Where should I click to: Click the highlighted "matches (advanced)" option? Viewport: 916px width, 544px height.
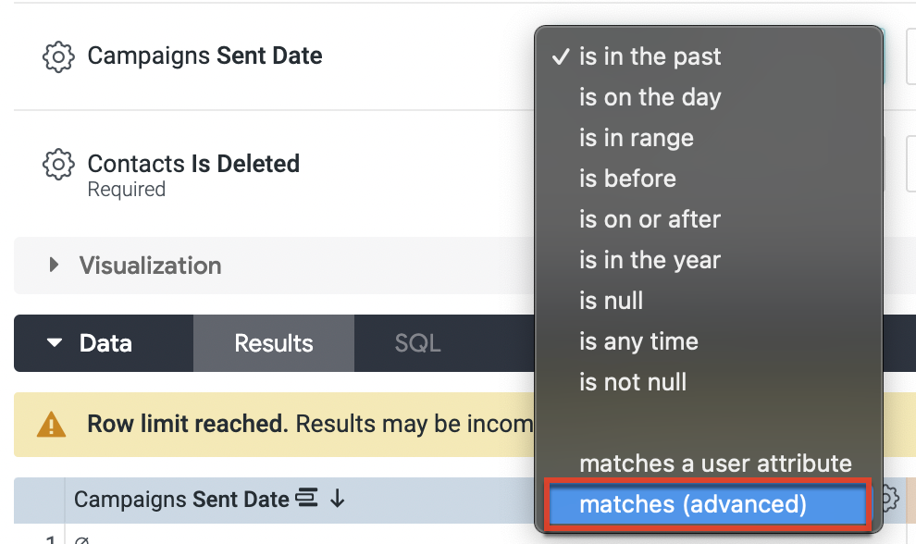692,504
